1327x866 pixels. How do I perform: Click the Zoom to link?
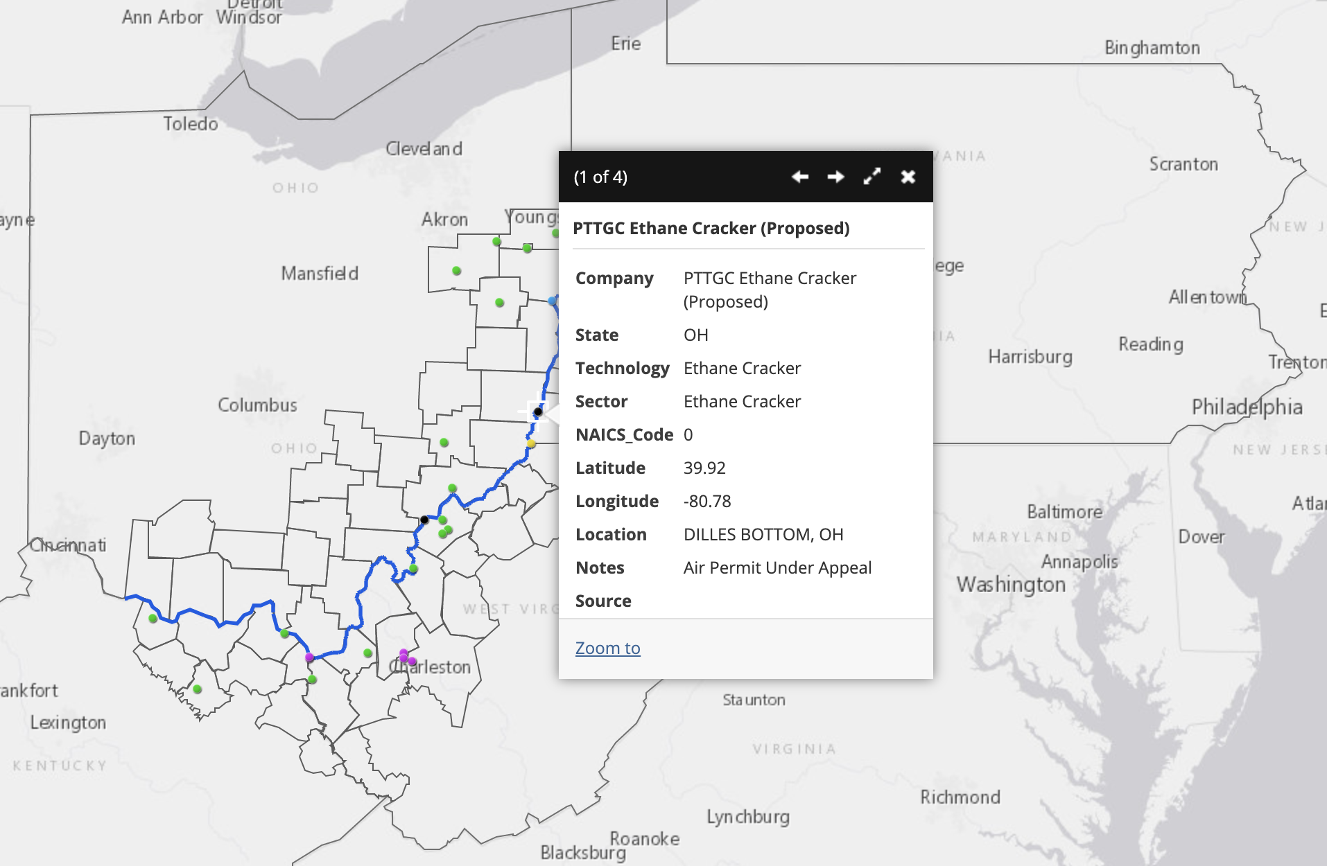pos(607,648)
